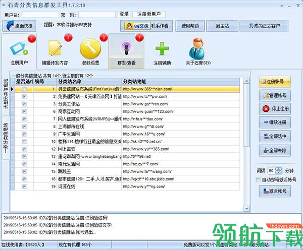Sort by the 分类站名称 column header

tap(89, 82)
